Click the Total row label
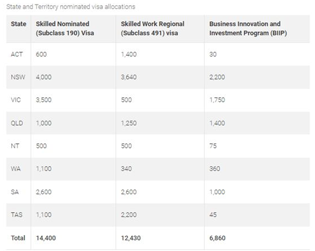This screenshot has height=251, width=315. click(18, 238)
